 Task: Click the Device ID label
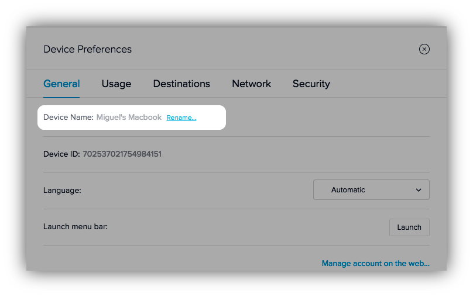tap(61, 154)
